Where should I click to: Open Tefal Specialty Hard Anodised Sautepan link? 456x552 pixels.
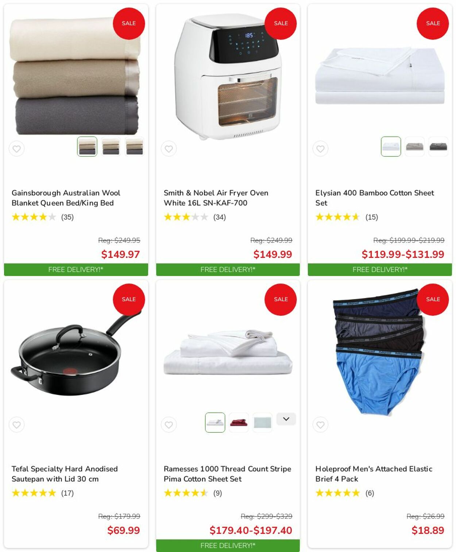pyautogui.click(x=65, y=474)
